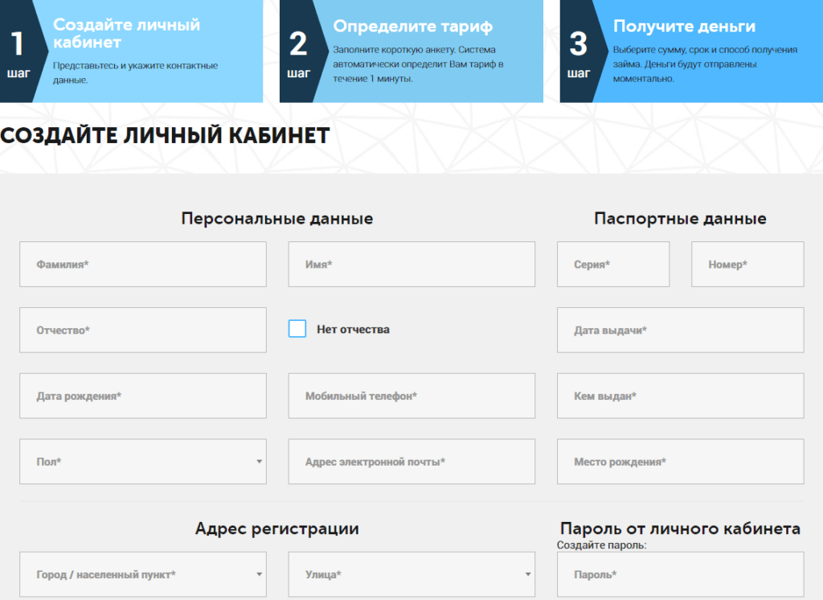
Task: Select step 2 'Определите тариф' tab
Action: [x=426, y=51]
